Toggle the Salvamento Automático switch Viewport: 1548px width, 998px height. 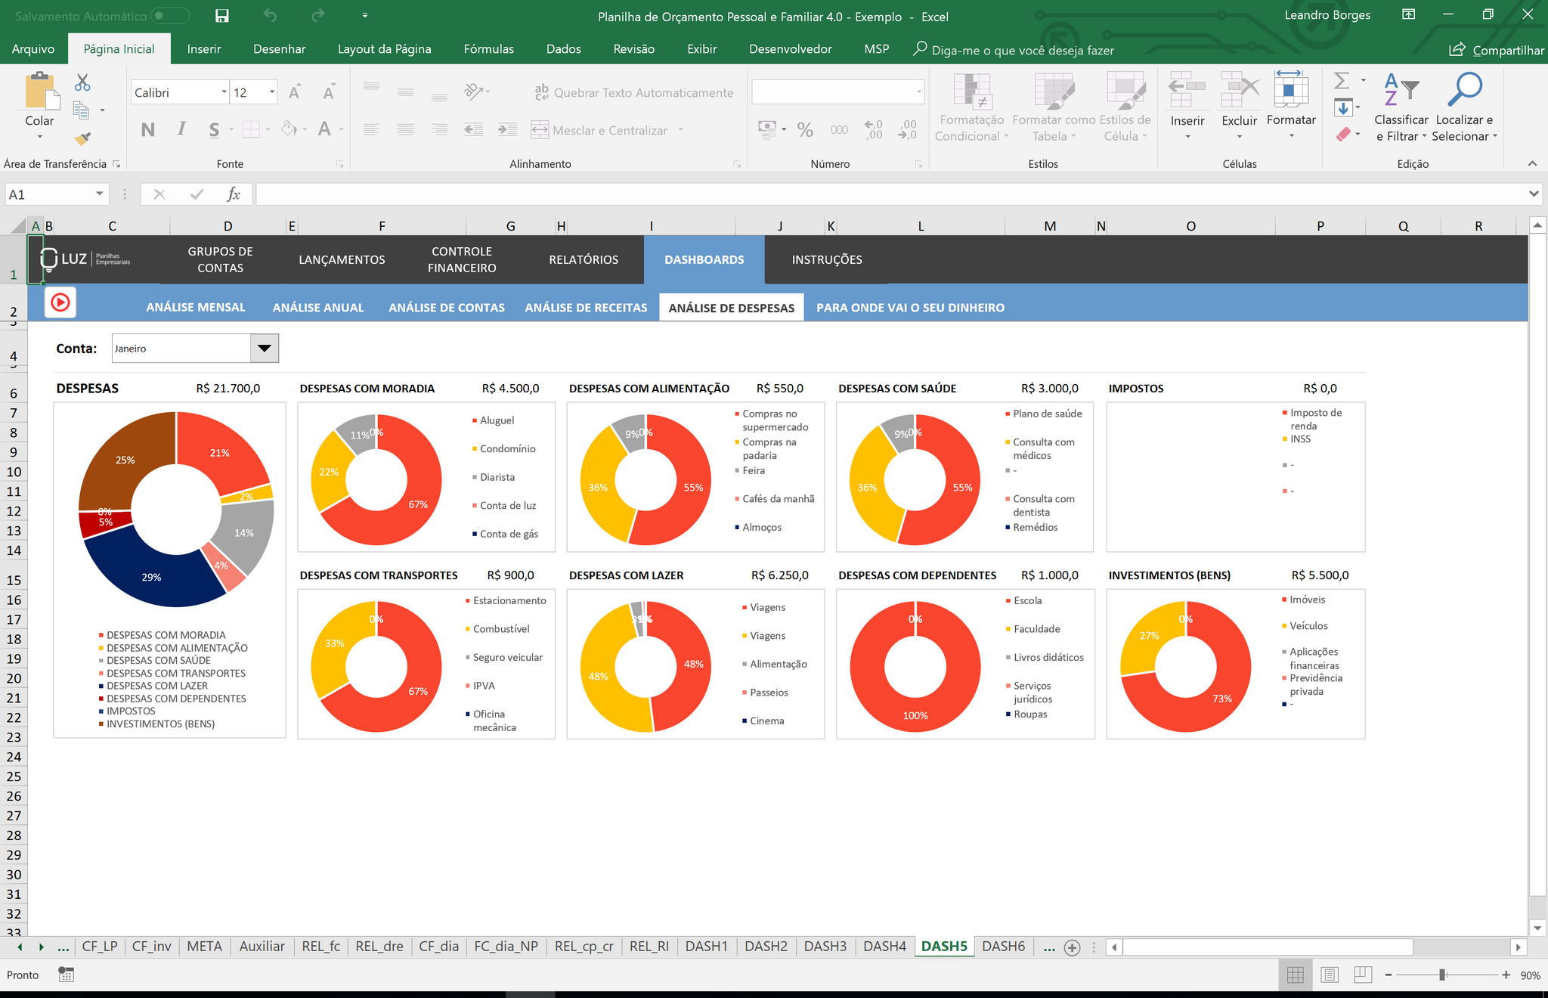169,16
